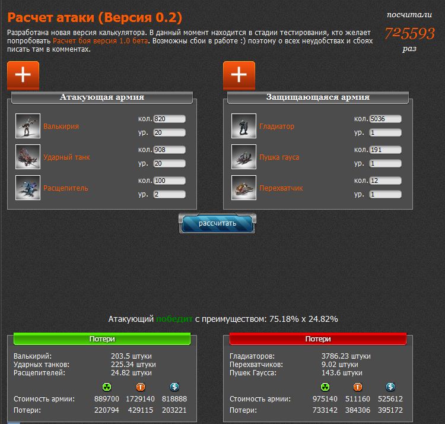The image size is (445, 424).
Task: Focus the Пушка гауса quantity field showing 191
Action: pyautogui.click(x=386, y=150)
